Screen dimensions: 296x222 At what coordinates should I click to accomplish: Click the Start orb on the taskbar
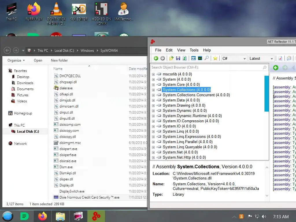click(x=8, y=216)
